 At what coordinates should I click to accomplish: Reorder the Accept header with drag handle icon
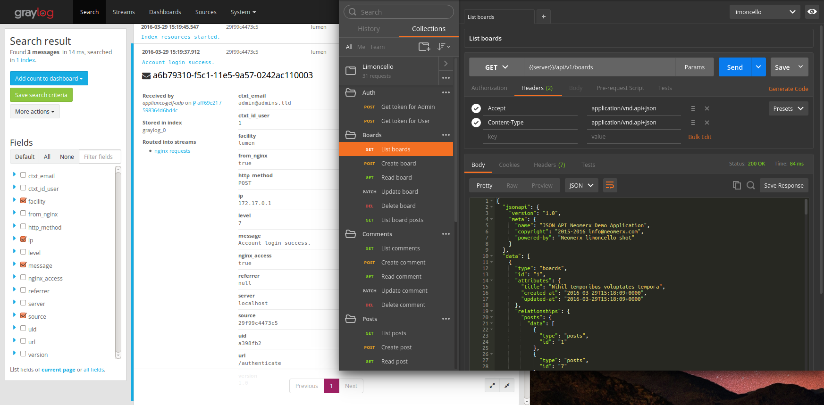click(x=693, y=108)
